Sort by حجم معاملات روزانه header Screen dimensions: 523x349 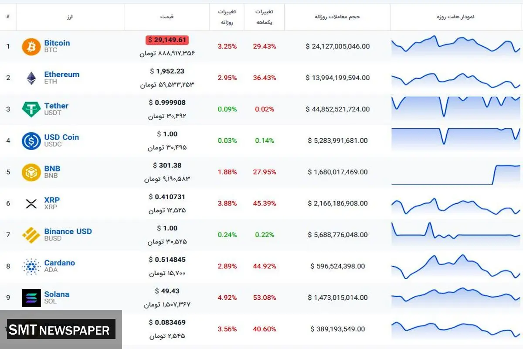(337, 17)
